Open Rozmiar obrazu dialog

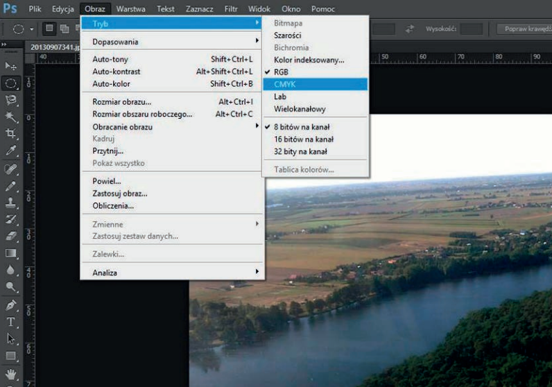121,102
